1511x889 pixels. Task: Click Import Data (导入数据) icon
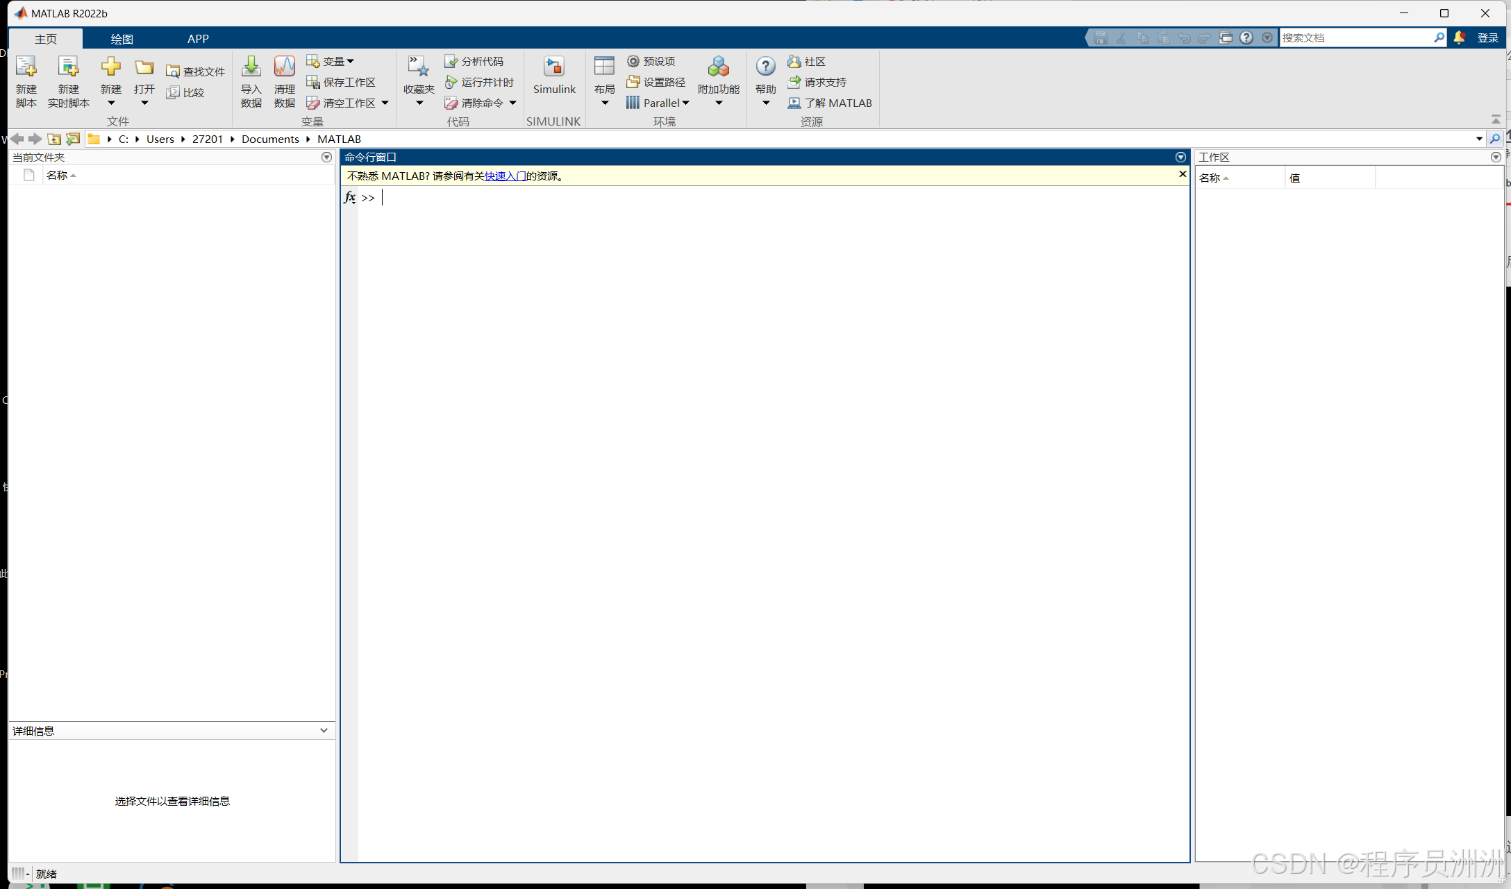point(251,67)
